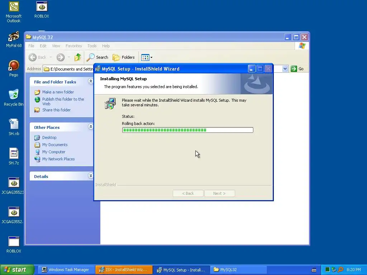The height and width of the screenshot is (275, 367).
Task: Click the MySQL Setup title bar icon
Action: point(98,68)
